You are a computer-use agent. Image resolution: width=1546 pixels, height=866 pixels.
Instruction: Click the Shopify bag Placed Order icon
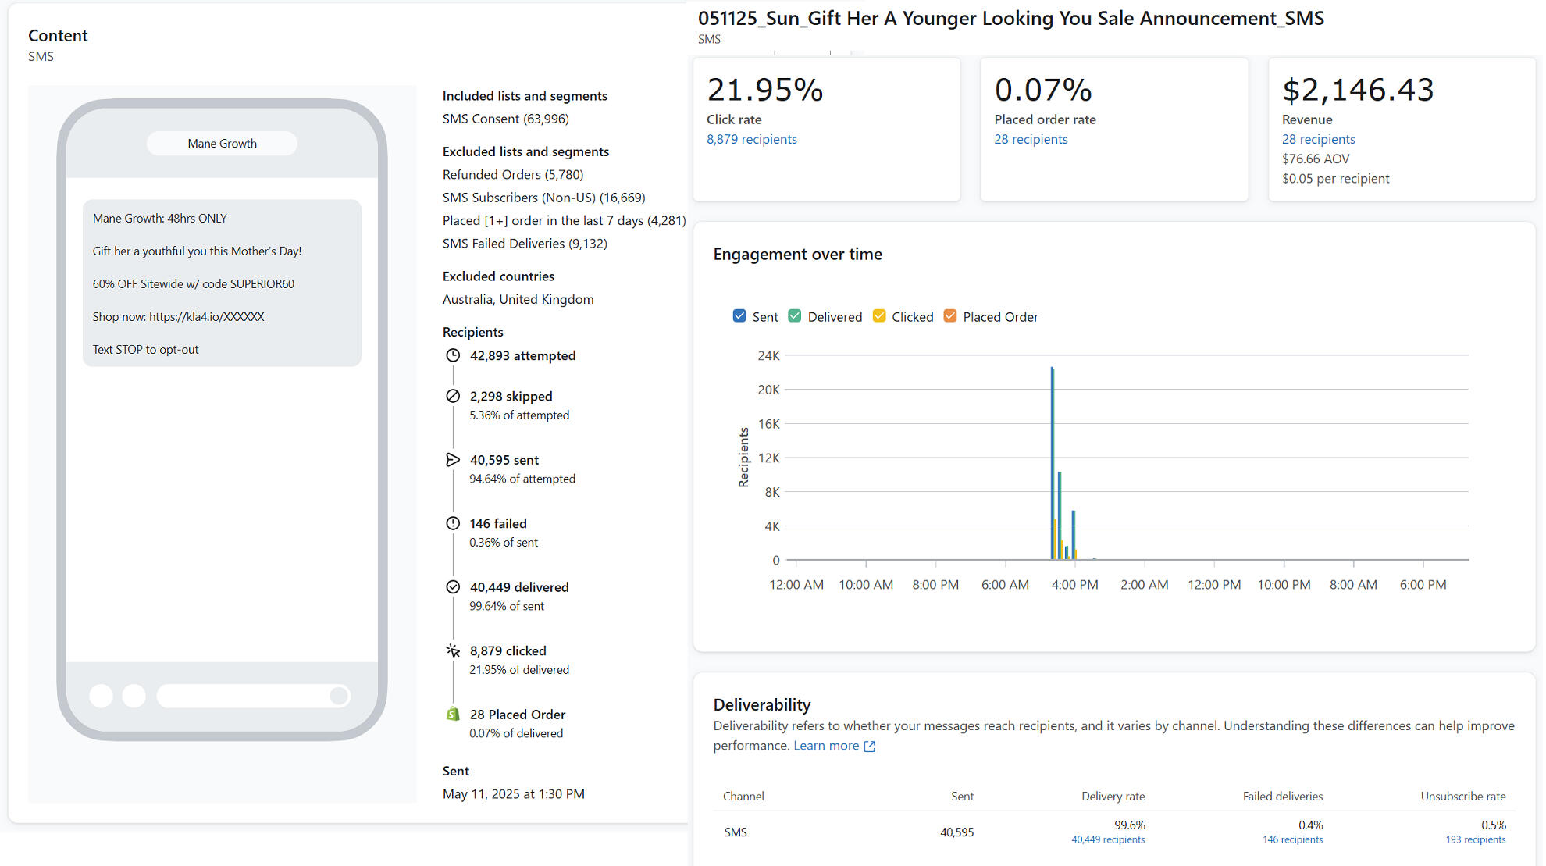point(453,714)
